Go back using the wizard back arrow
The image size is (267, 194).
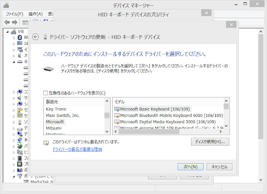[35, 37]
